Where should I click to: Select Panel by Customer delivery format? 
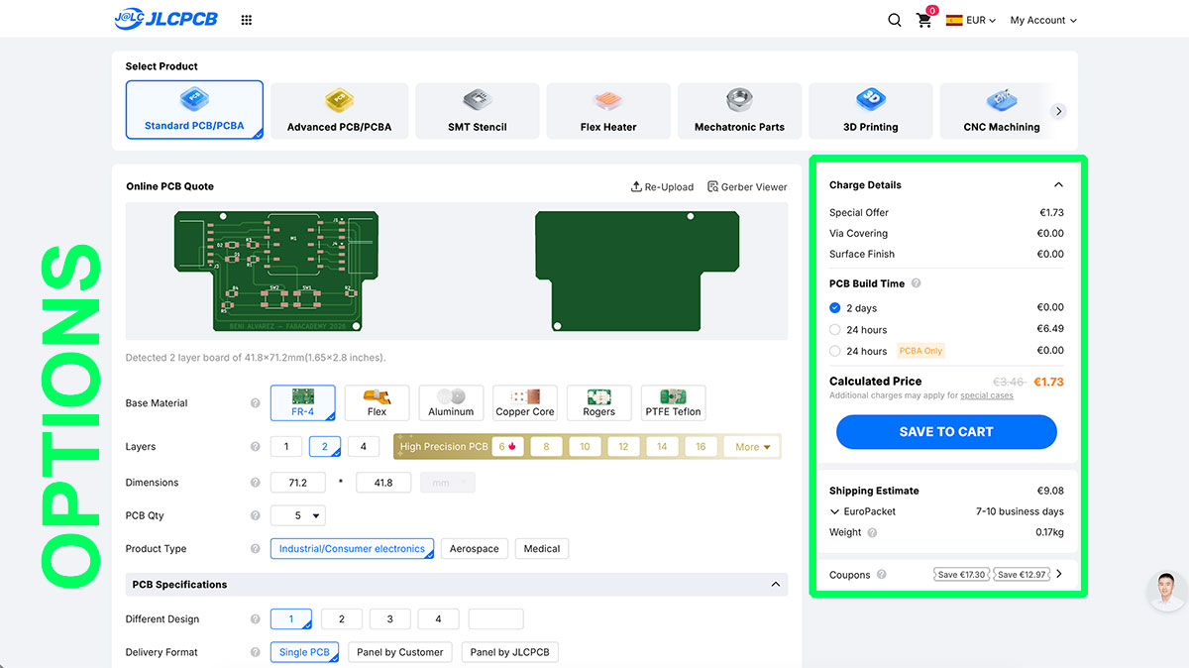point(400,652)
